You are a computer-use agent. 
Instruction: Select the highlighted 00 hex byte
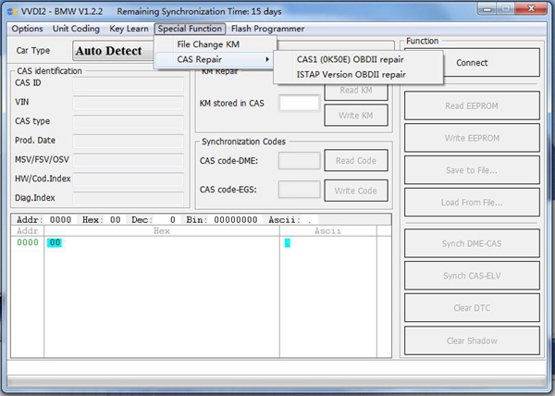(55, 242)
